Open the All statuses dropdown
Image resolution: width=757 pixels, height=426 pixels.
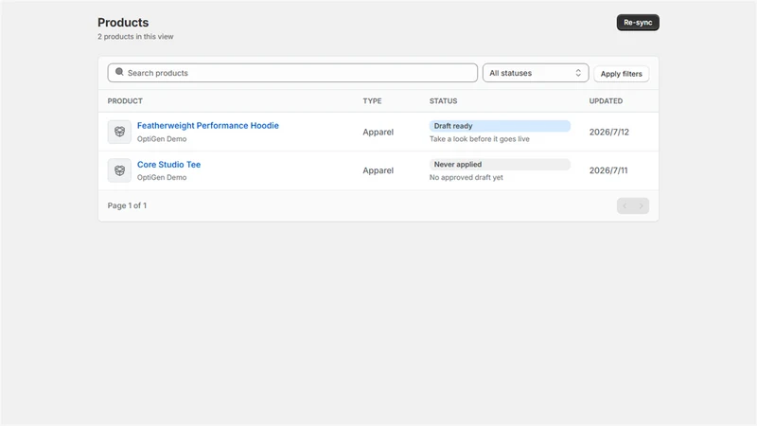(536, 73)
